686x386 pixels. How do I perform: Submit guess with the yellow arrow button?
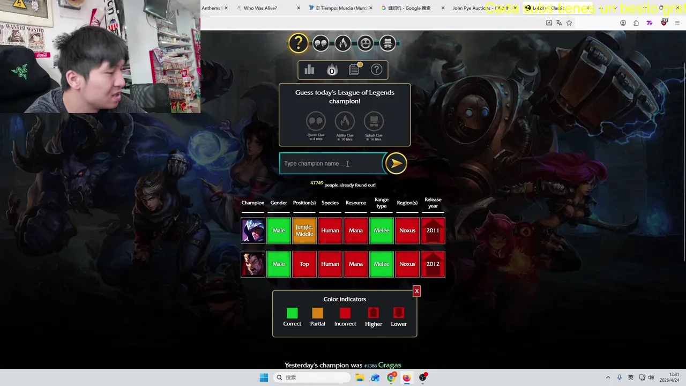(396, 164)
